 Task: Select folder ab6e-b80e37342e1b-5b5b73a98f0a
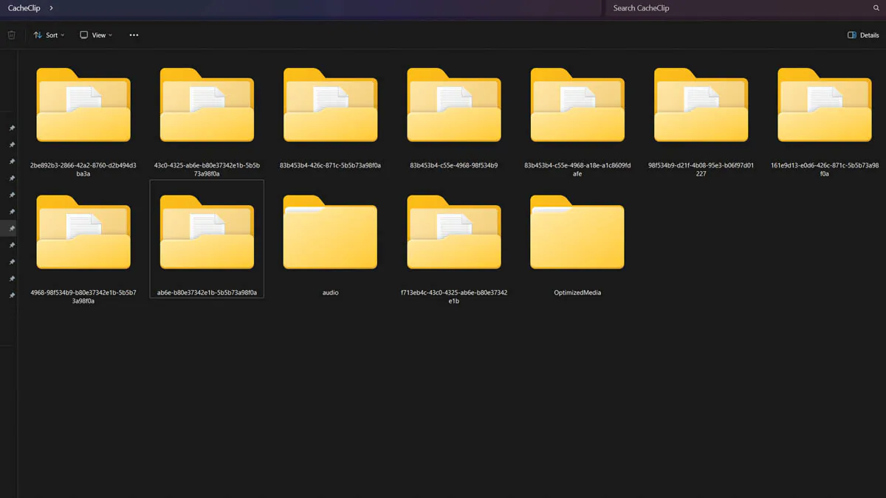(207, 239)
